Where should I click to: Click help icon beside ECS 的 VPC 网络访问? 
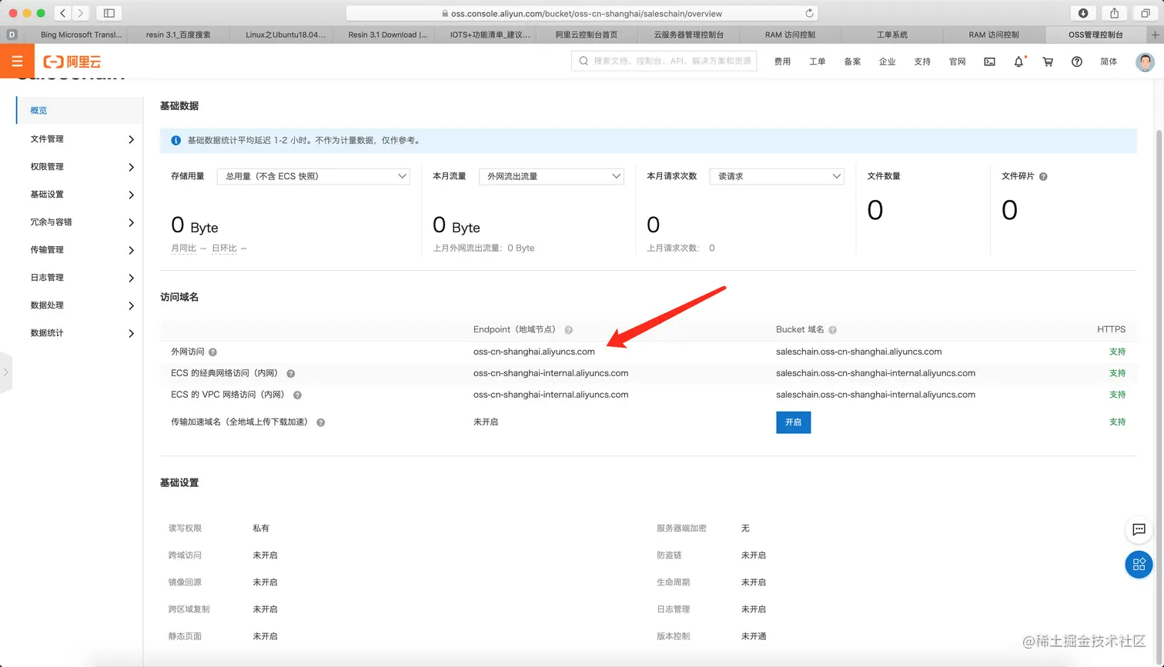click(297, 395)
